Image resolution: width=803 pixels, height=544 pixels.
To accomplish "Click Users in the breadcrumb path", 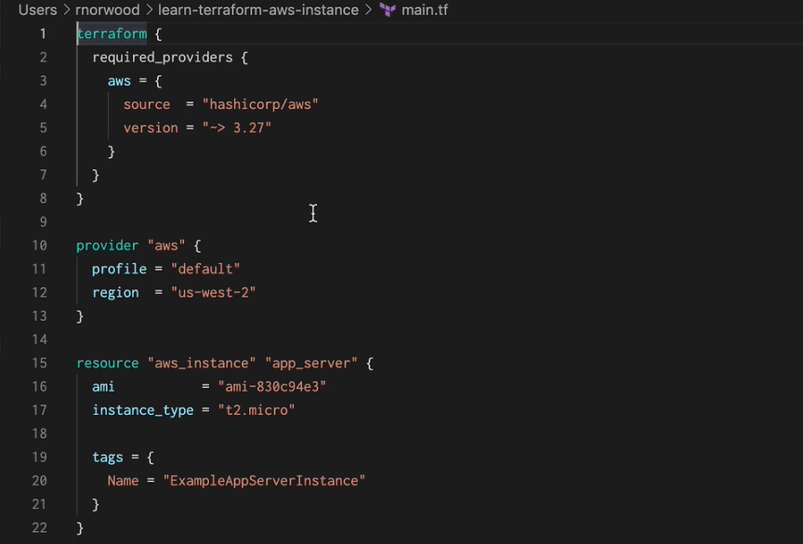I will [37, 10].
